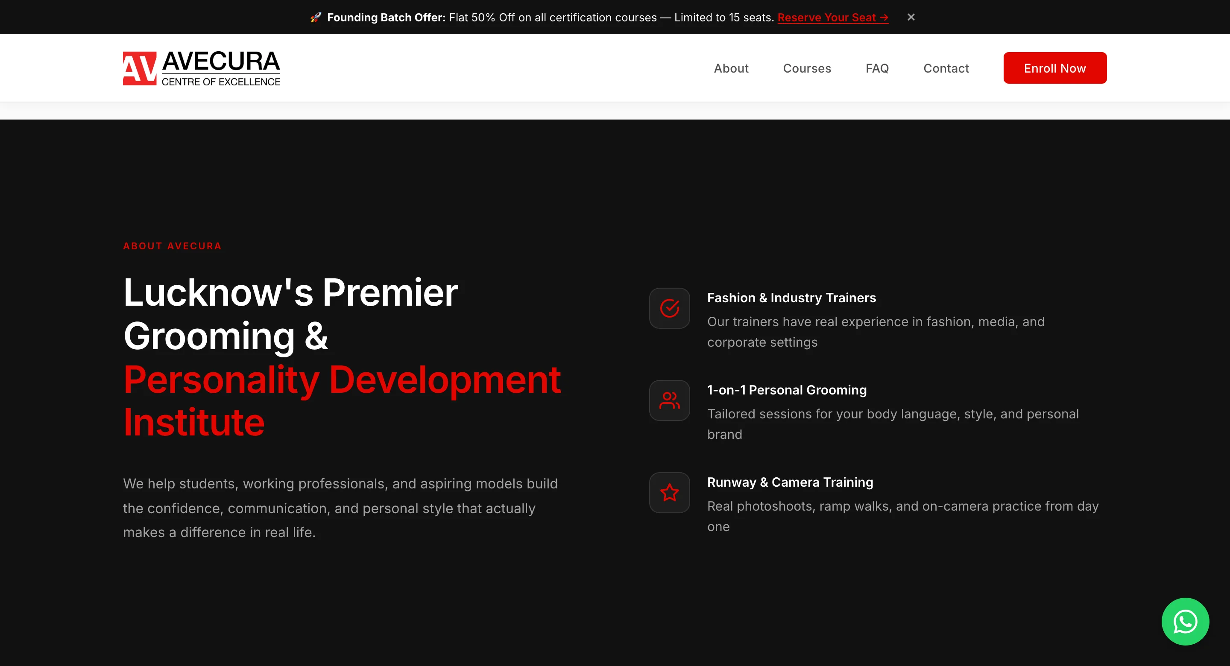Click the red star icon
Image resolution: width=1230 pixels, height=666 pixels.
pos(669,492)
